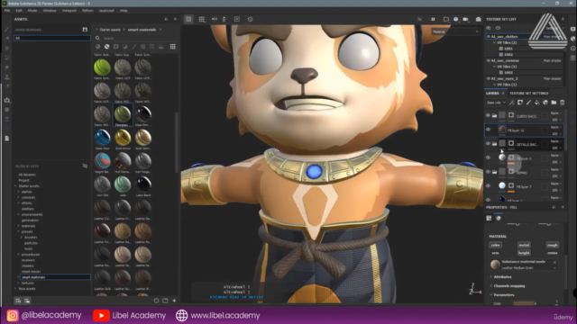Filter assets by smart materials sphere icon
Screen dimensions: 577x324
[106, 47]
